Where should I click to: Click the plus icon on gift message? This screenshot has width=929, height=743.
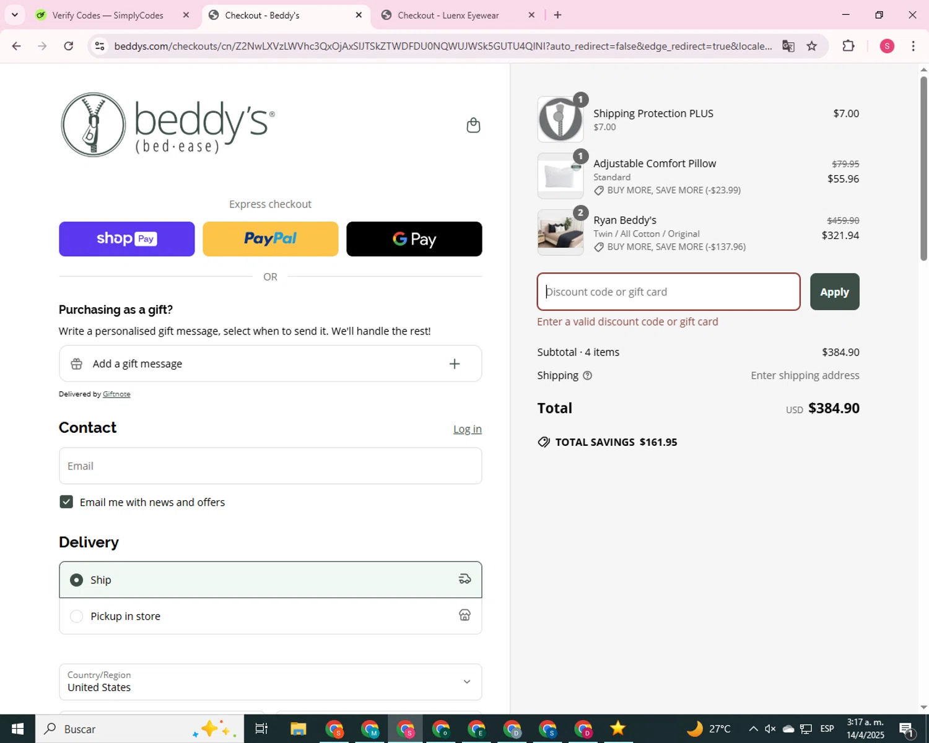455,364
